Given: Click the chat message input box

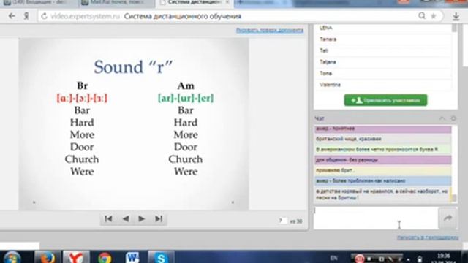Looking at the screenshot, I should click(376, 218).
